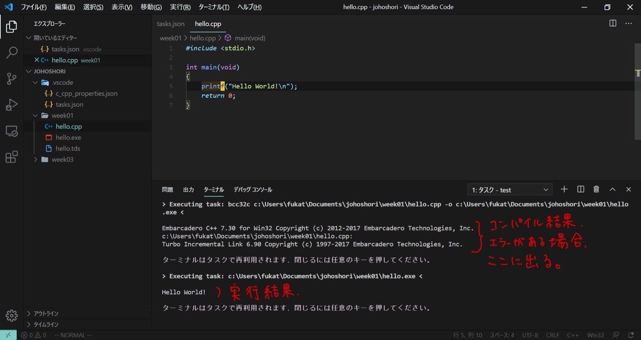The image size is (641, 340).
Task: Click the #include <stdio.h> line
Action: coord(221,48)
